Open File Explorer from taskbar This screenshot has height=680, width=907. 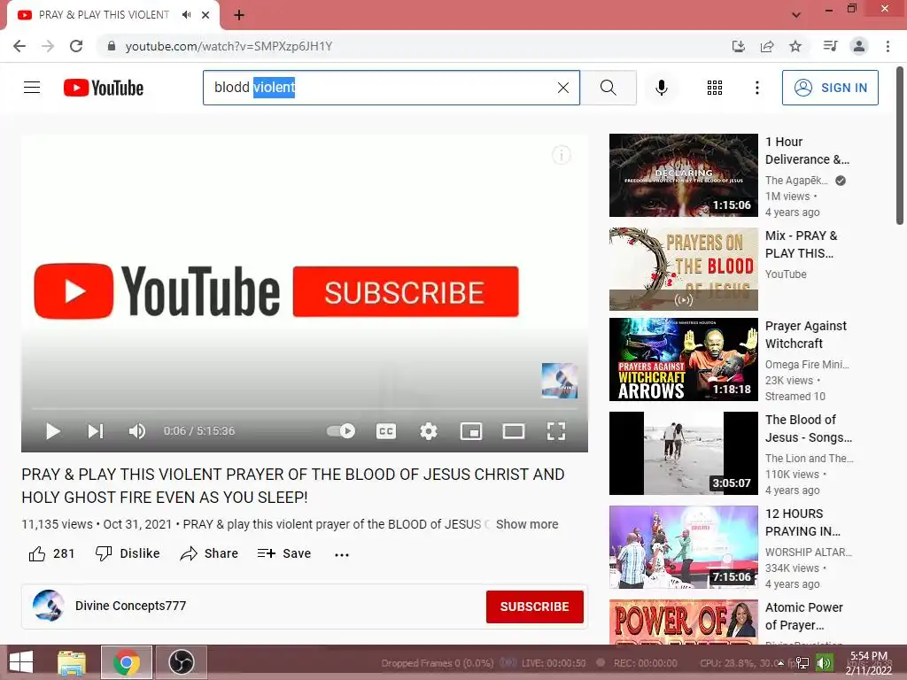coord(72,662)
